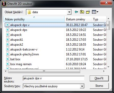Select the file name 'bat box'

pyautogui.click(x=15, y=59)
